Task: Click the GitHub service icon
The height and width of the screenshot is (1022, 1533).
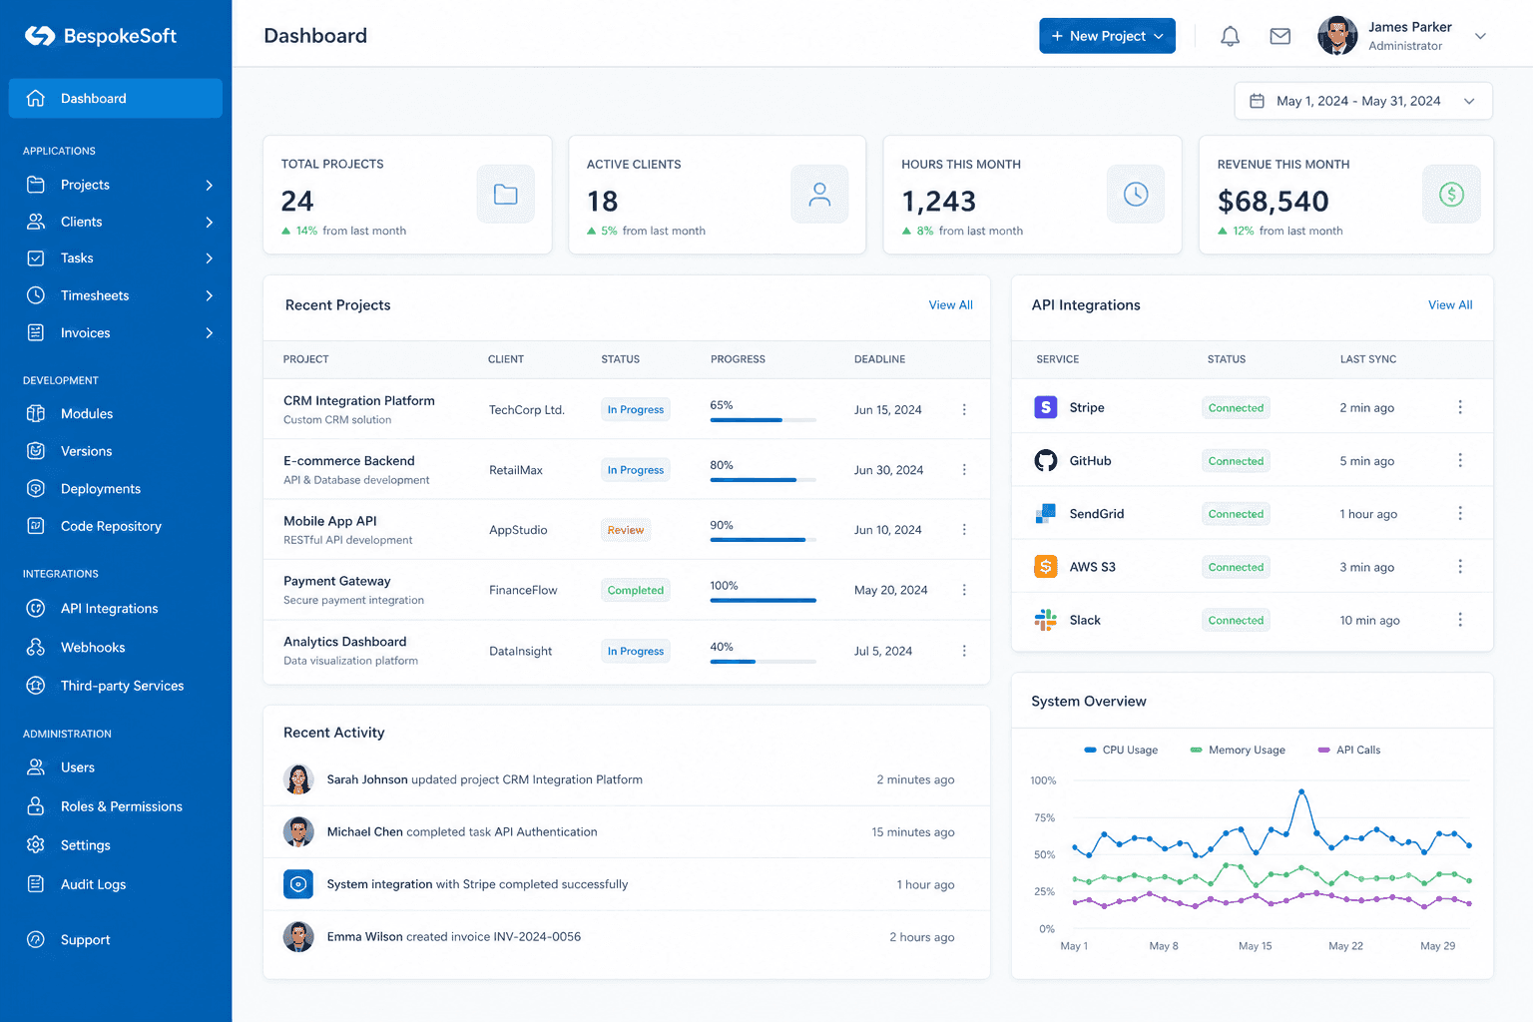Action: (1045, 460)
